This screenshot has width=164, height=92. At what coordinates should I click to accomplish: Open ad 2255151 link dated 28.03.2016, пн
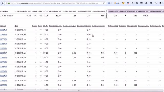3,39
